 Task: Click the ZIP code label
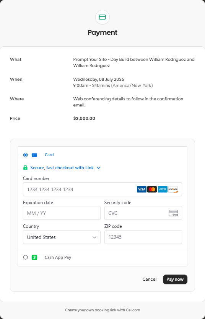pyautogui.click(x=113, y=226)
